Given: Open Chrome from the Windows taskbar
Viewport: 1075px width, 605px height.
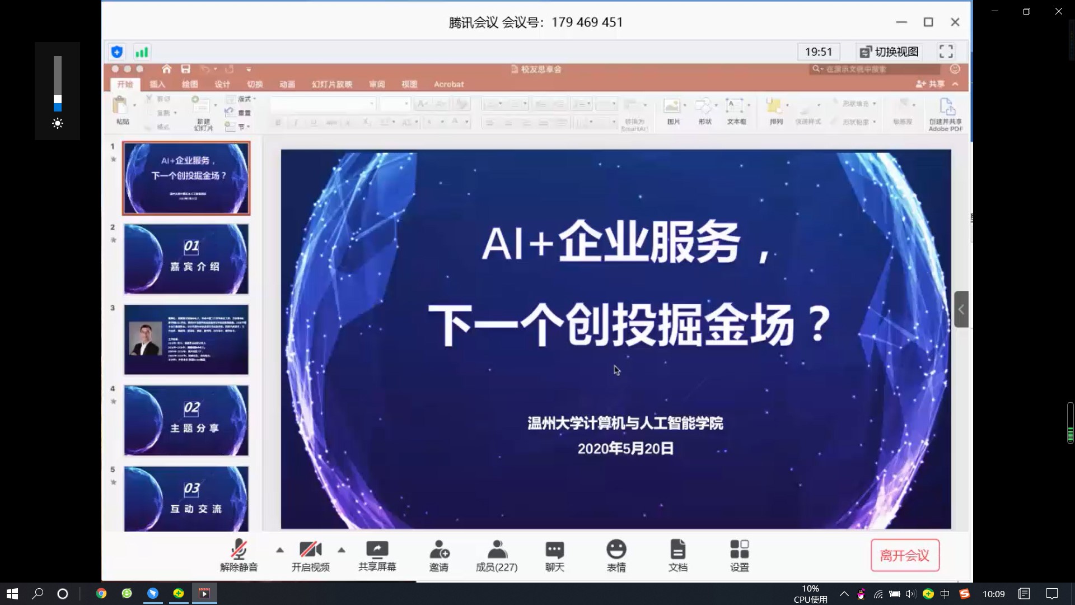Looking at the screenshot, I should pos(101,593).
